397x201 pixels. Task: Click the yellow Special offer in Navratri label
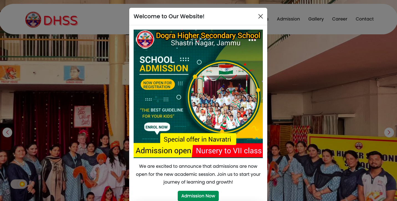(197, 139)
